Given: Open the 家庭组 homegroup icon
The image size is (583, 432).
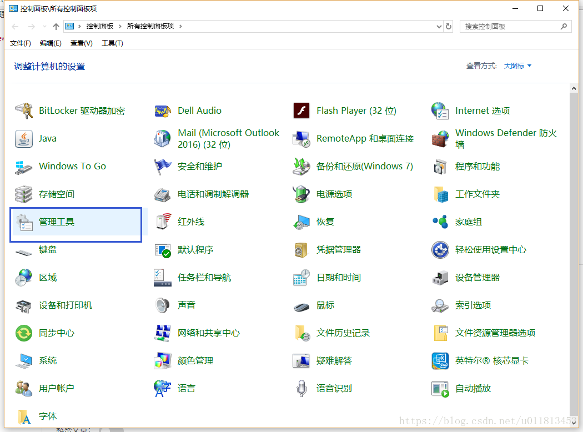Looking at the screenshot, I should pyautogui.click(x=440, y=222).
